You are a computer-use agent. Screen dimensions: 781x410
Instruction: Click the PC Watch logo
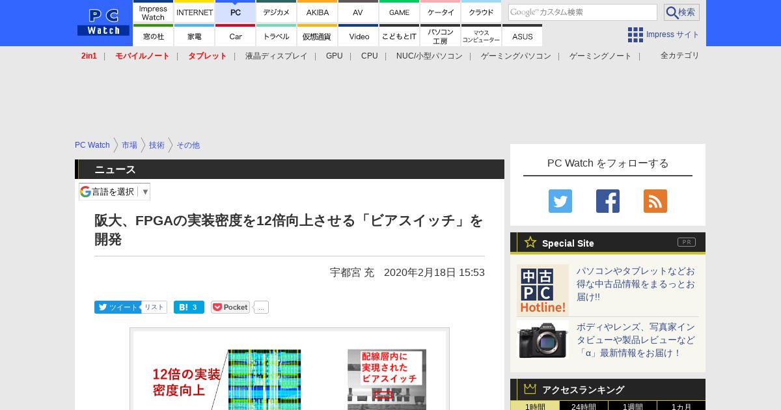[103, 23]
